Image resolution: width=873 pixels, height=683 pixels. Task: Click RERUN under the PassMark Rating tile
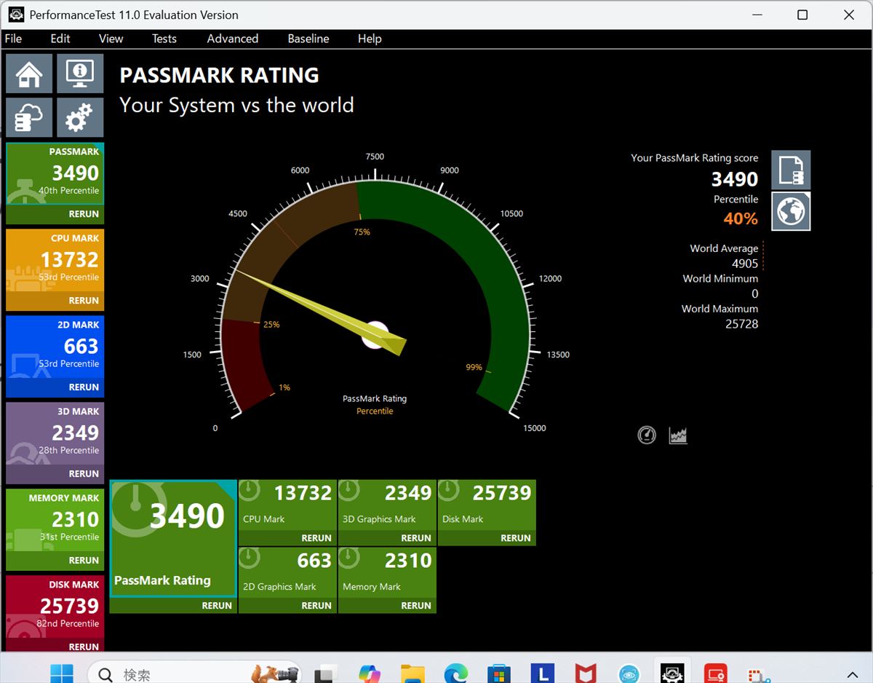click(217, 606)
